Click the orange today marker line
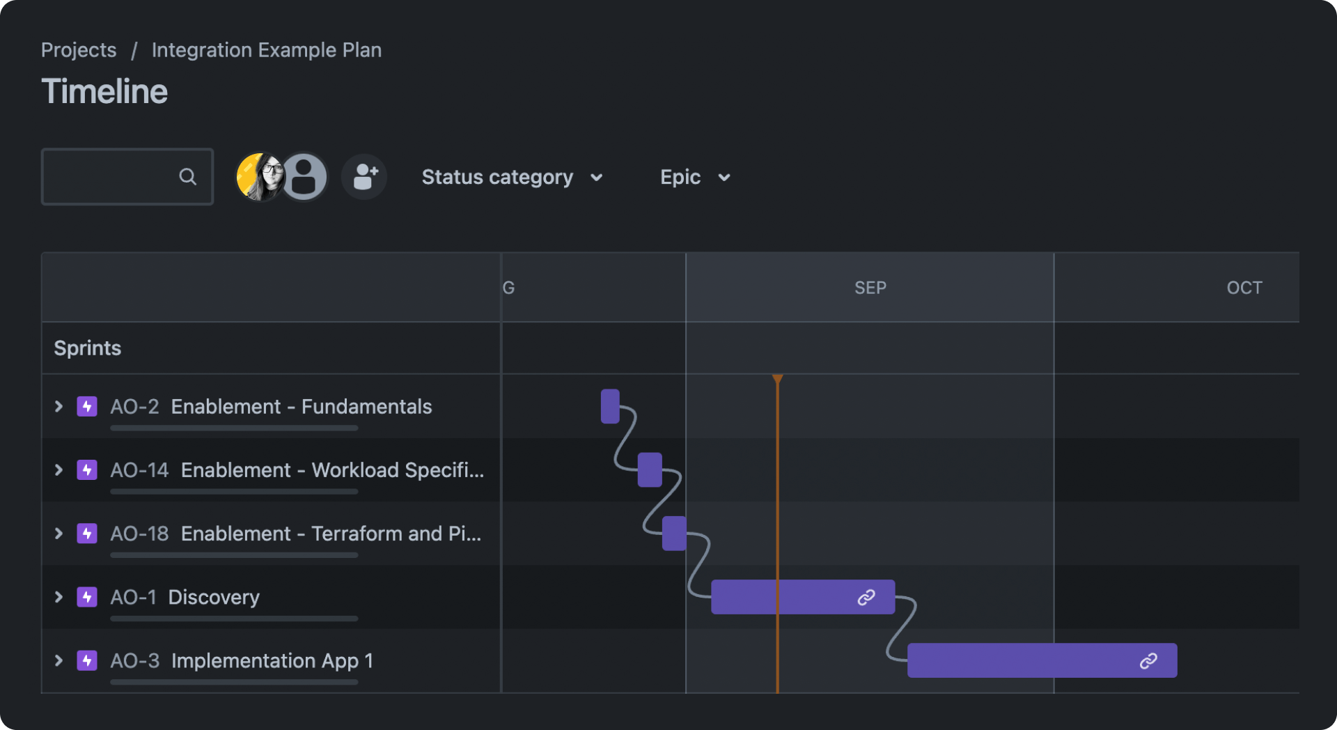 click(777, 488)
